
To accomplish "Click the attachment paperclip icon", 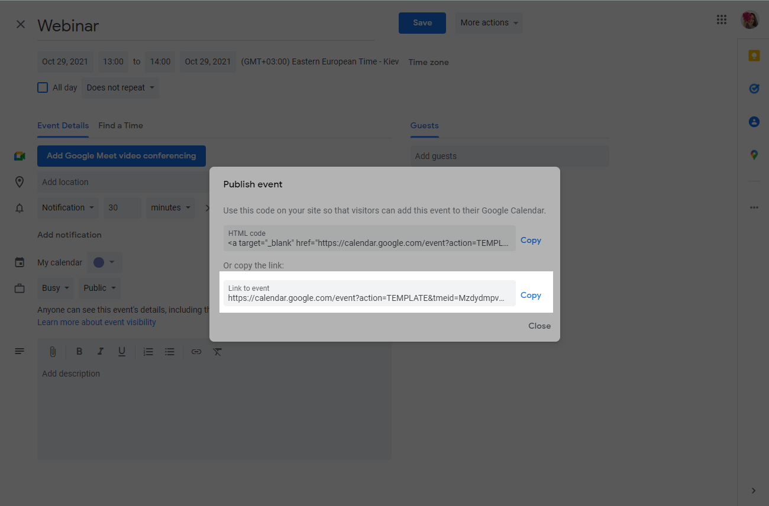I will coord(53,352).
